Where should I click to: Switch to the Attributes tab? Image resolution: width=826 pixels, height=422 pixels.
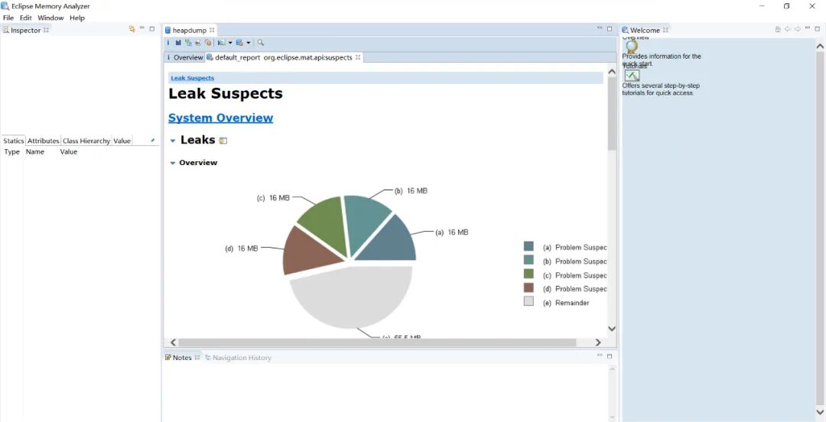[x=43, y=141]
